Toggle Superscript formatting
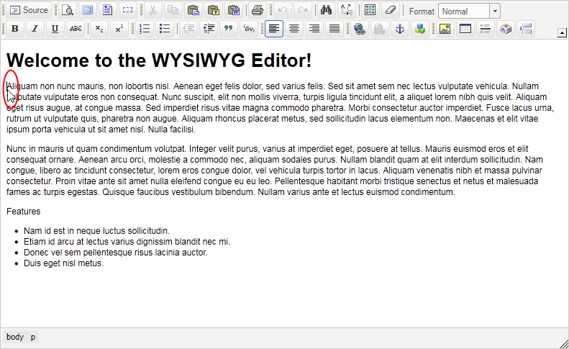569x349 pixels. (119, 29)
